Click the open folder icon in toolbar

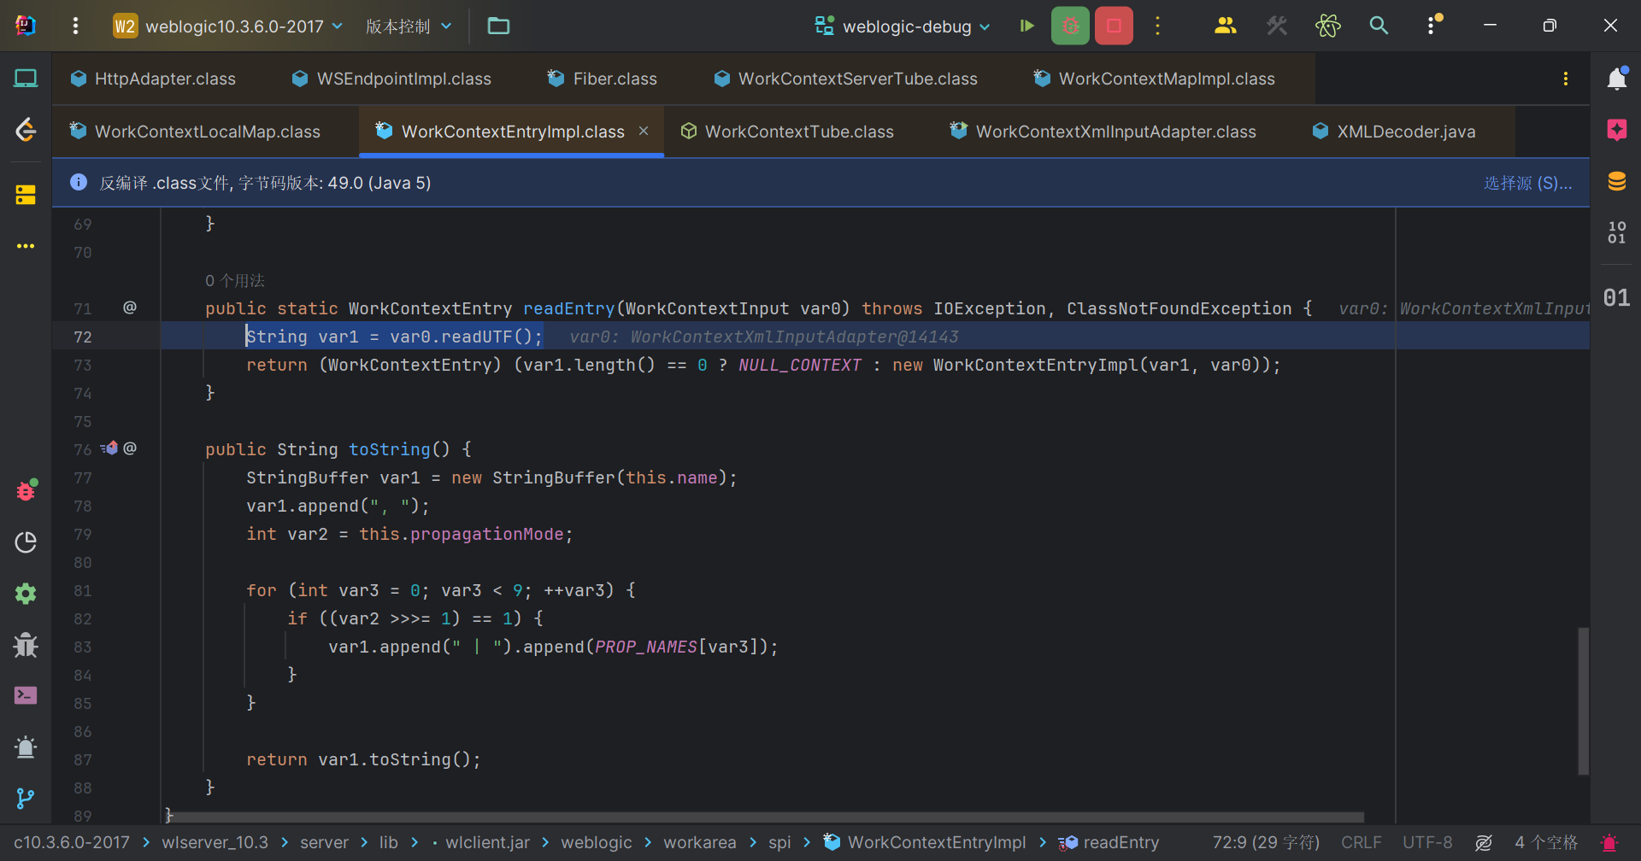498,26
